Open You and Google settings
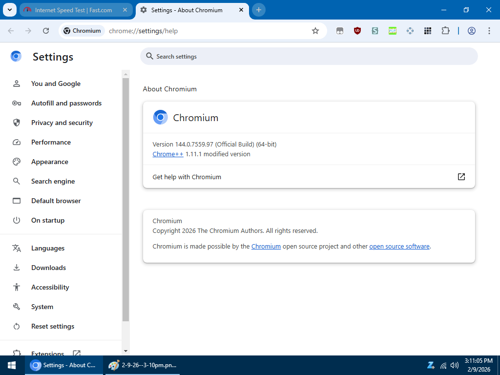500x375 pixels. click(56, 83)
